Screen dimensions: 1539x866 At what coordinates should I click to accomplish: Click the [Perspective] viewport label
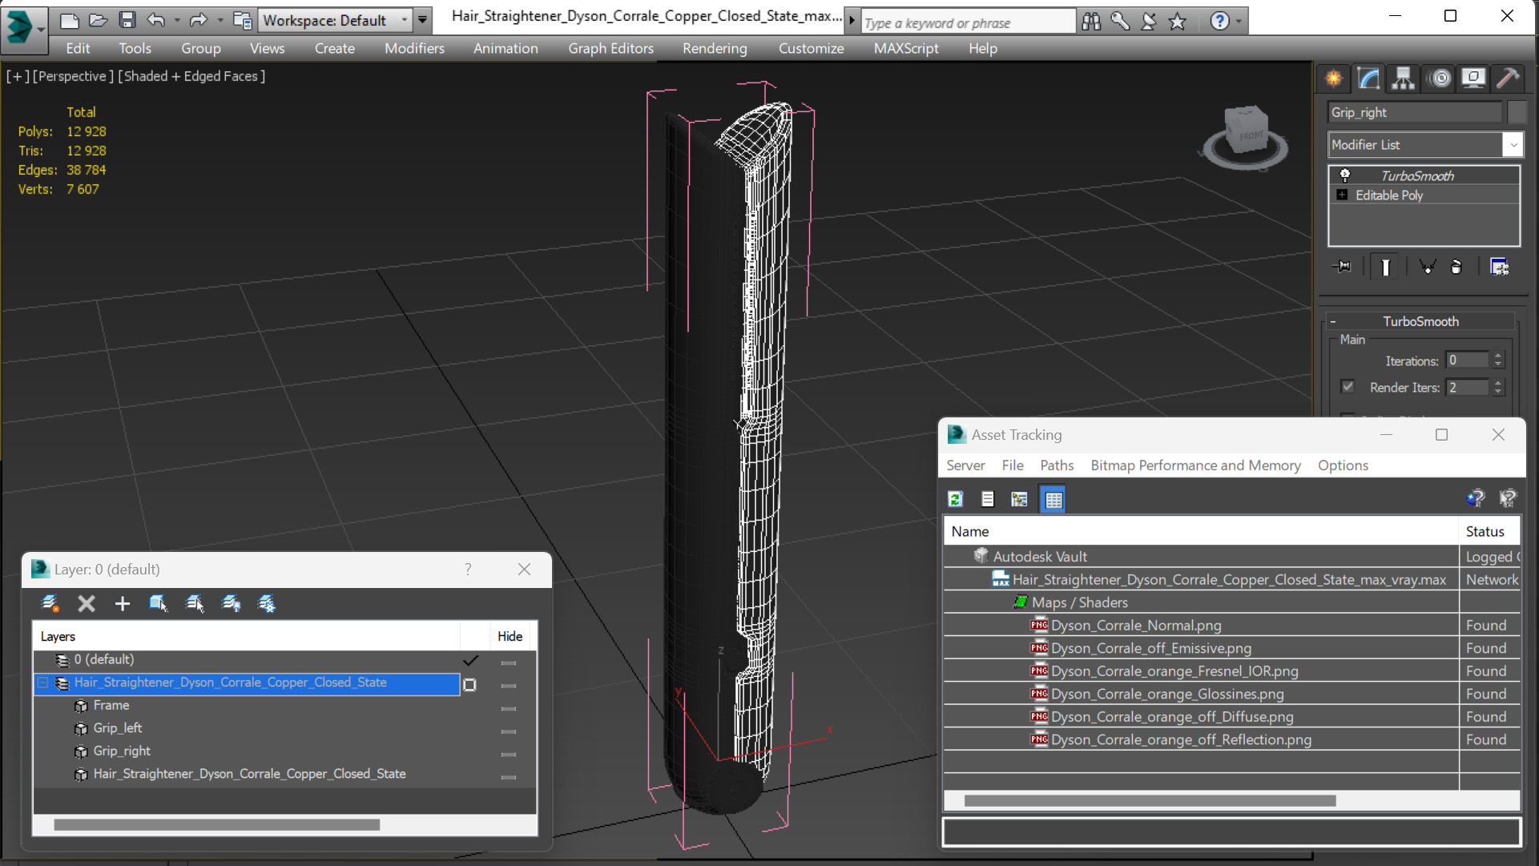pos(73,76)
